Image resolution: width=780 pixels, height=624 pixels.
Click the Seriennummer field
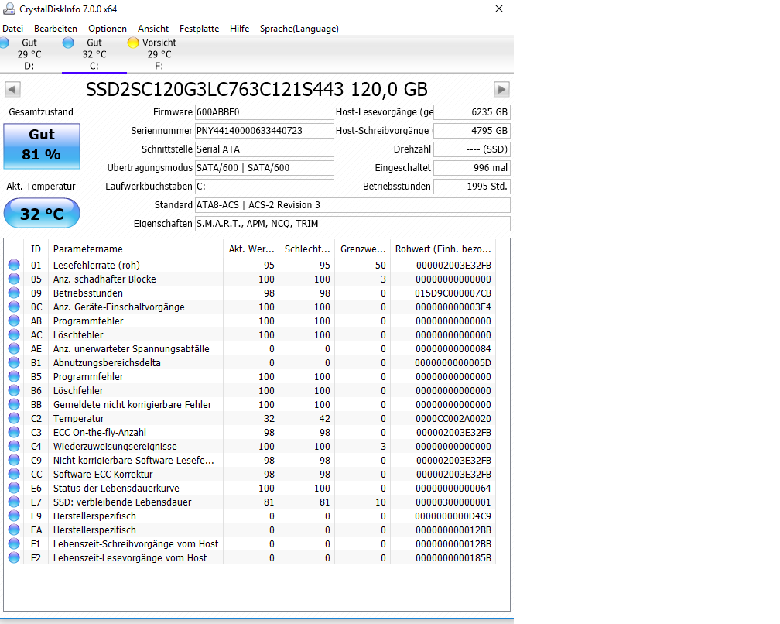click(264, 131)
